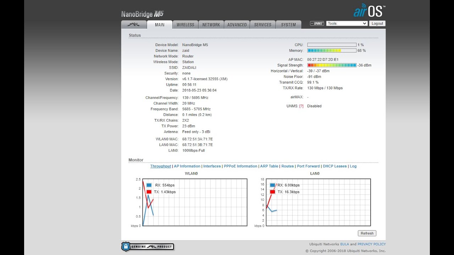Click the blue RX legend swatch in LAN0 chart

coord(272,185)
